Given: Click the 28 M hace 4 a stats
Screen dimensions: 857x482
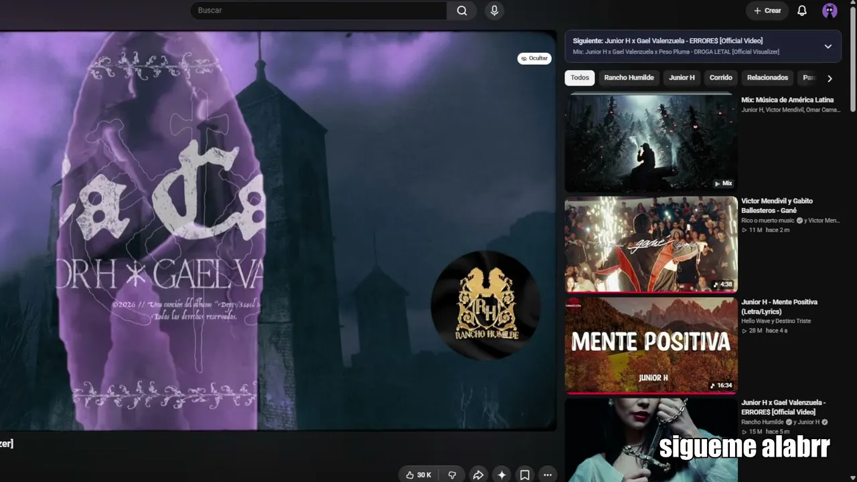Looking at the screenshot, I should click(765, 331).
